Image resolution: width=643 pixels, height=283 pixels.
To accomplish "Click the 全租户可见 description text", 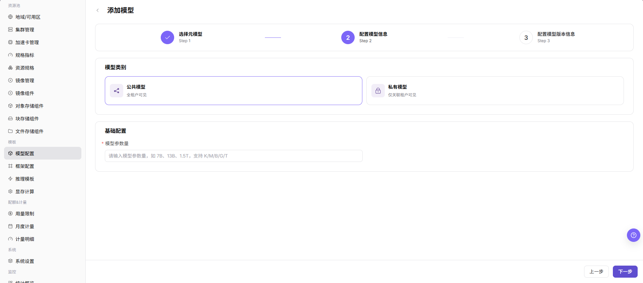I will (137, 95).
